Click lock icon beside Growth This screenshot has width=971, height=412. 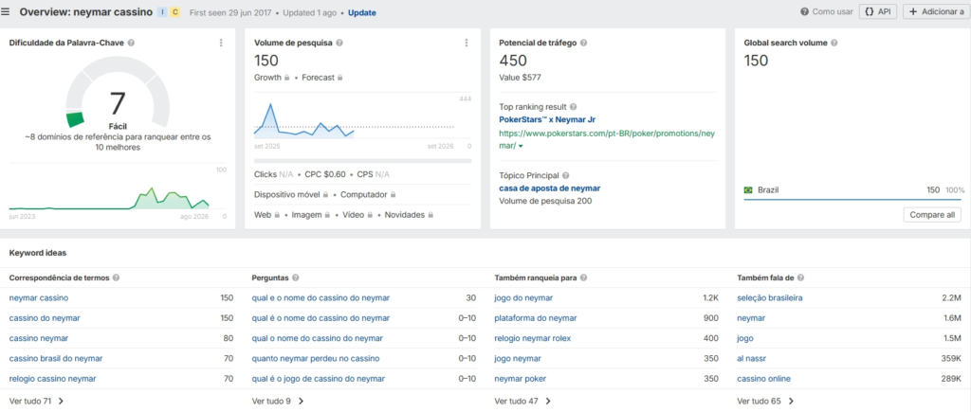[x=286, y=78]
